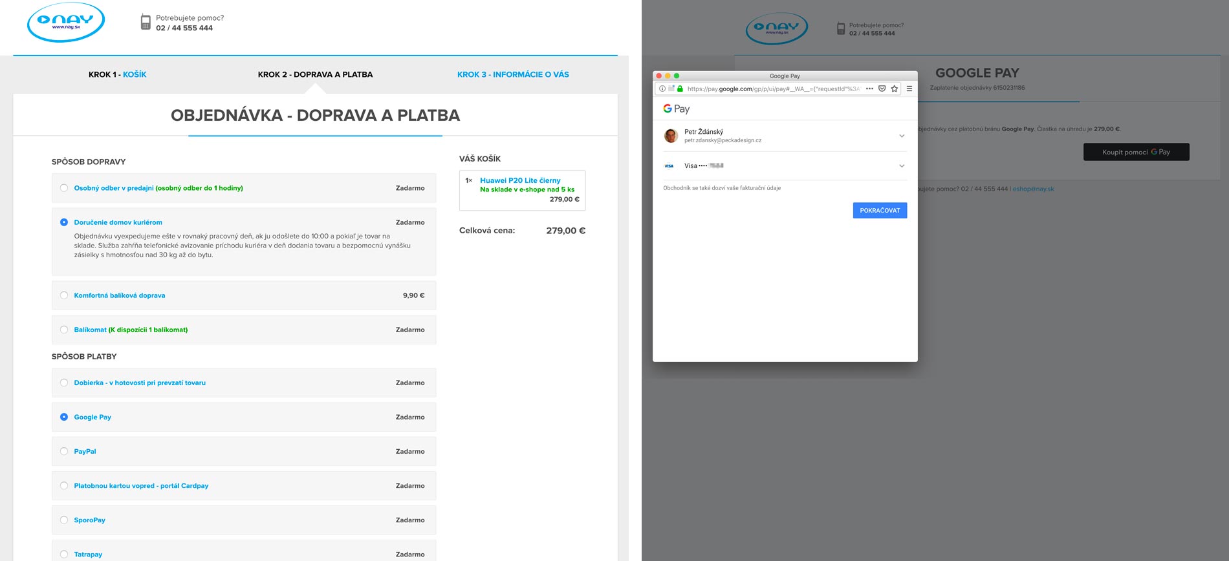Expand the Visa card selection chevron
Screen dimensions: 1229x561
tap(902, 166)
